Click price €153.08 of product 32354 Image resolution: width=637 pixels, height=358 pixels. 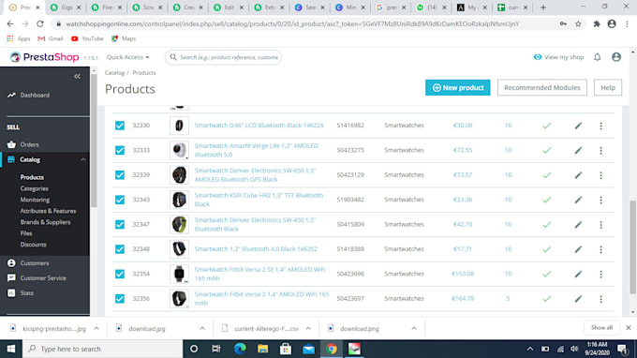click(x=463, y=274)
